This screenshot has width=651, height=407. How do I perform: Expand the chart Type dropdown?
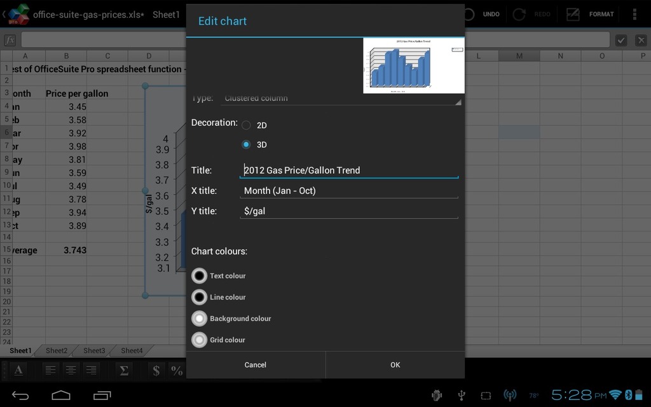(341, 99)
